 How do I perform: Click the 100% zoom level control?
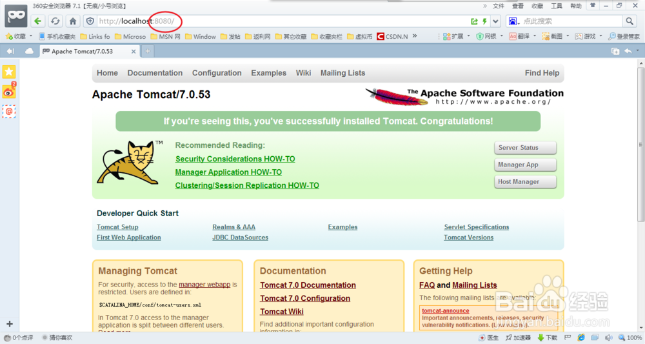[631, 338]
